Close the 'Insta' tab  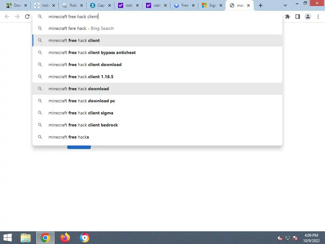(54, 6)
